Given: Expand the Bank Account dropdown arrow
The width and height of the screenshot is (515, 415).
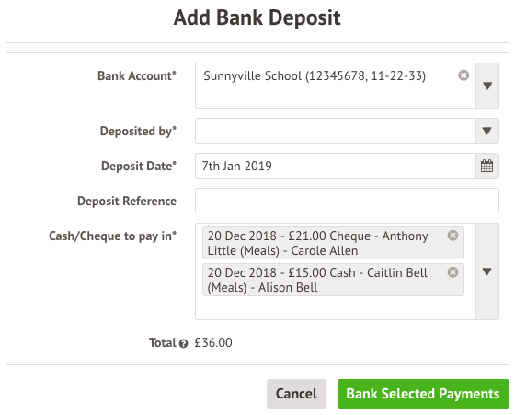Looking at the screenshot, I should (487, 86).
